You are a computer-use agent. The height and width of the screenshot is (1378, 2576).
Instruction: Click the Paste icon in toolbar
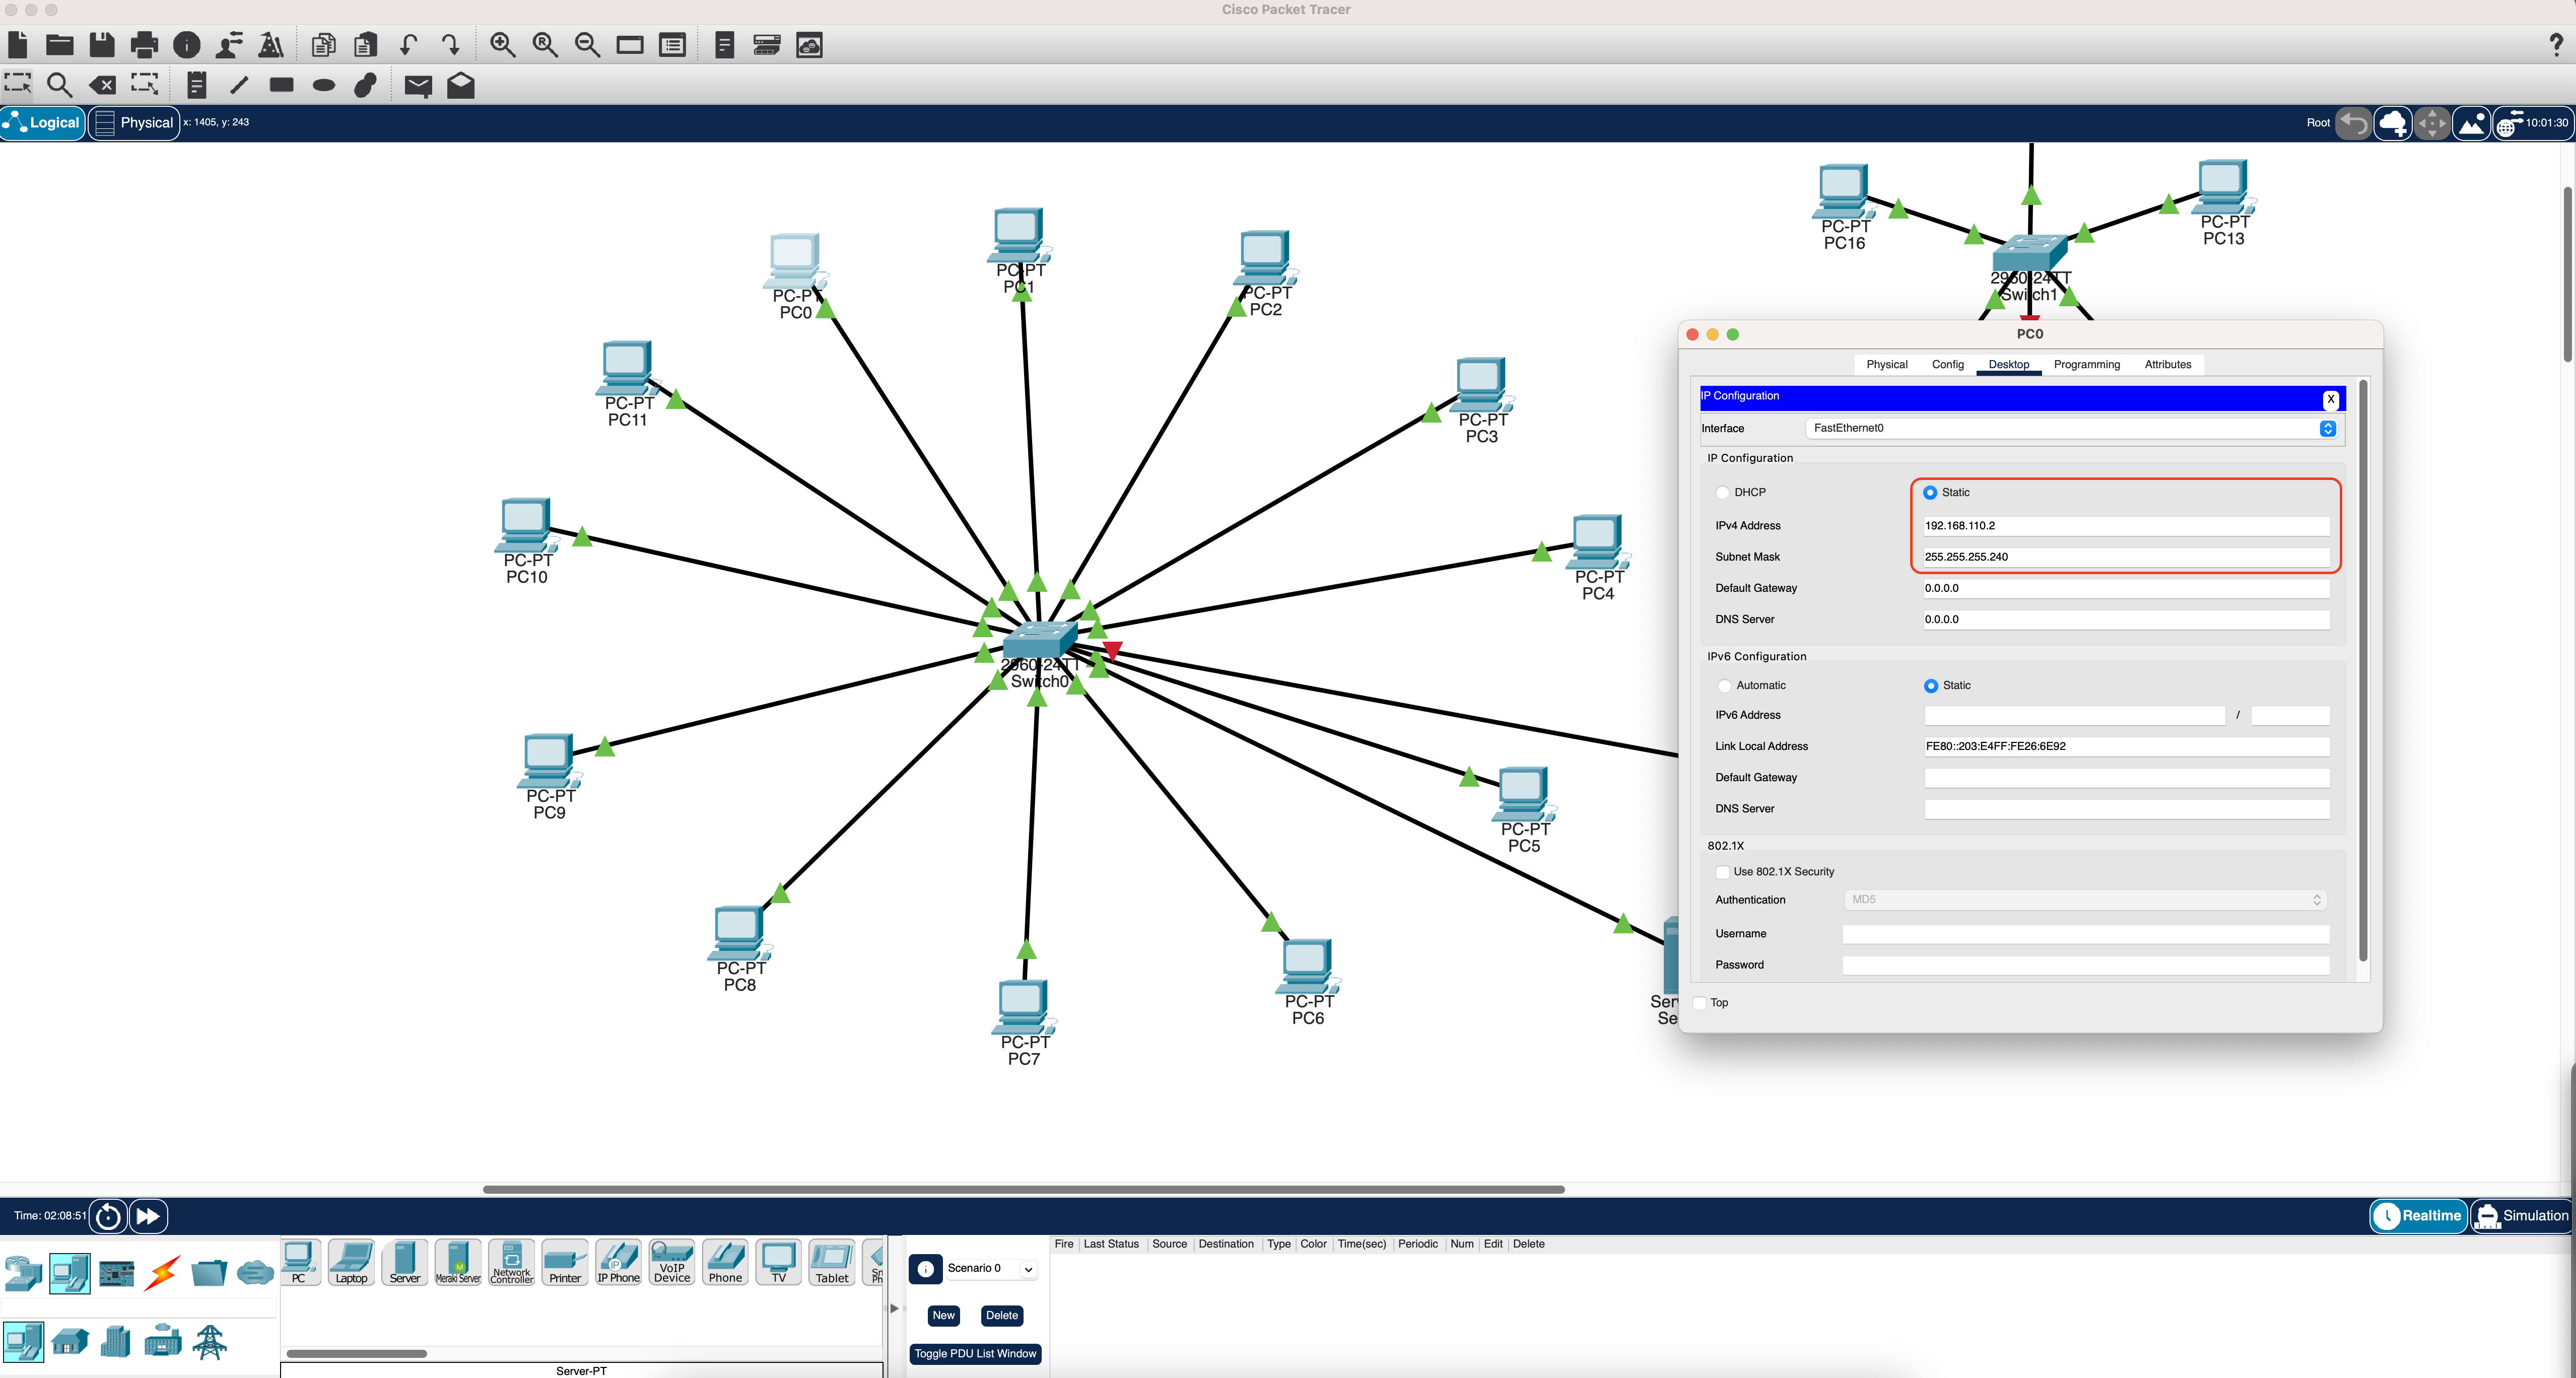tap(366, 45)
